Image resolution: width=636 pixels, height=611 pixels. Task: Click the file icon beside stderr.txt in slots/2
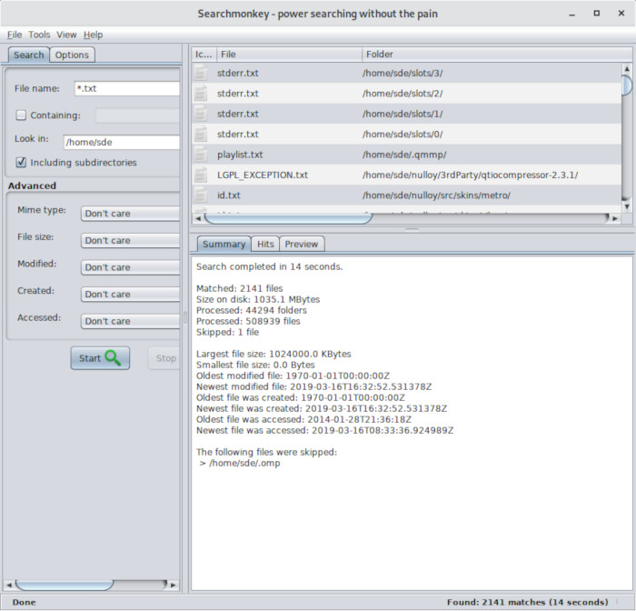(x=201, y=94)
